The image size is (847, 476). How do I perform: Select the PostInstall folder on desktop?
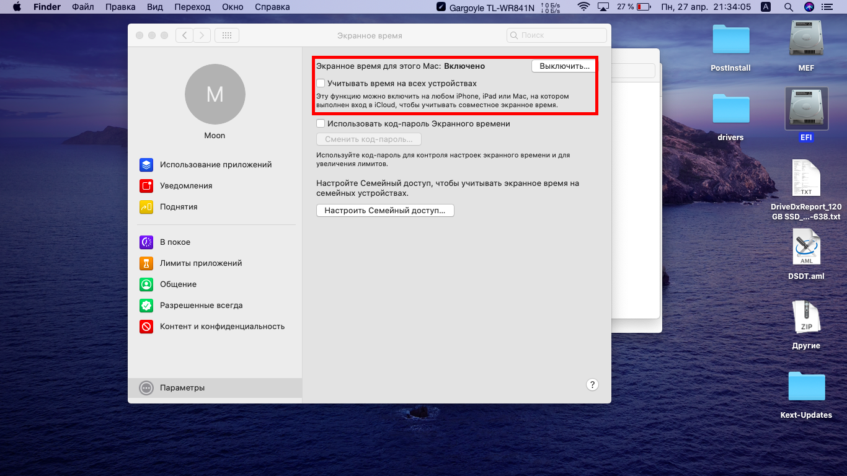[x=730, y=40]
